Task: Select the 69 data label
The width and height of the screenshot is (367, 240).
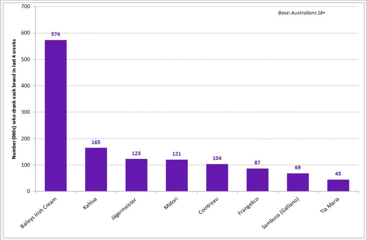Action: click(298, 167)
